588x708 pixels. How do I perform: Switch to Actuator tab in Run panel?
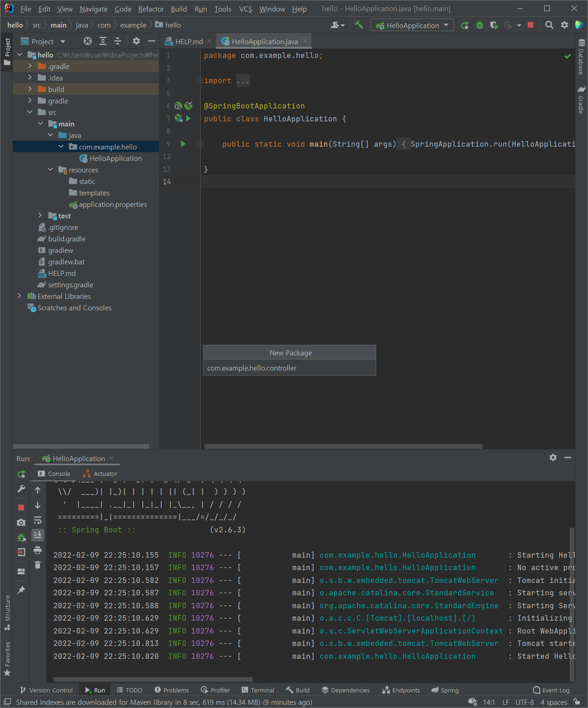coord(100,474)
